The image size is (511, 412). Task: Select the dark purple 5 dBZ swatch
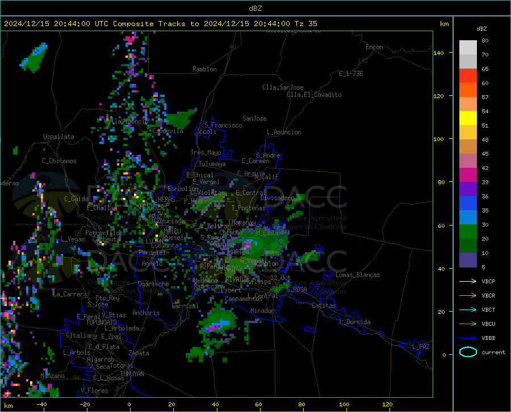(468, 260)
